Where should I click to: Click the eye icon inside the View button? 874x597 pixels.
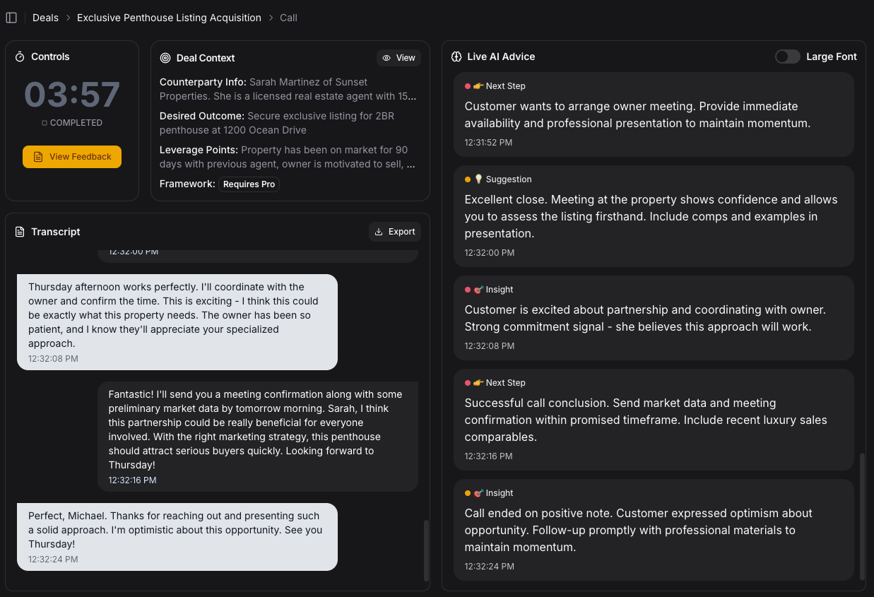(x=386, y=58)
